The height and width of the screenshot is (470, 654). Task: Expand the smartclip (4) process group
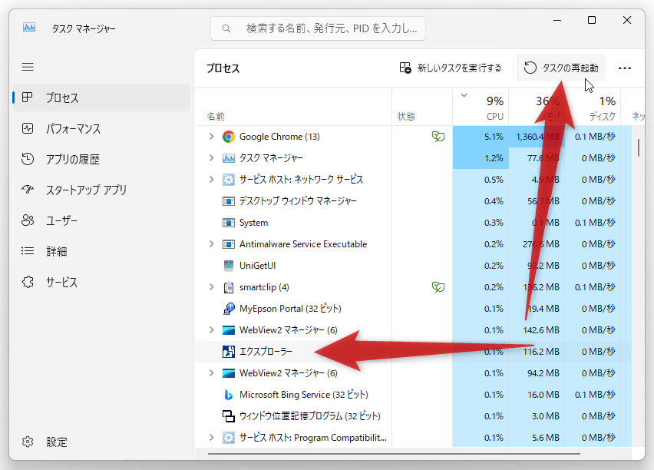click(x=211, y=287)
